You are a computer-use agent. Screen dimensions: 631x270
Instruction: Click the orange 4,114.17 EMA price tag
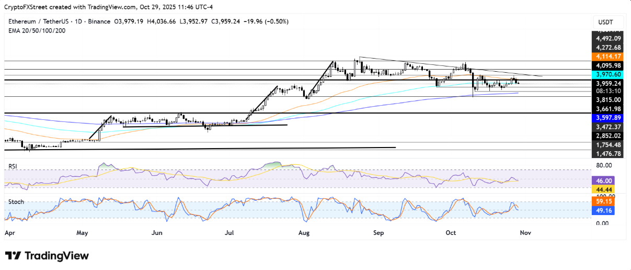[x=608, y=56]
